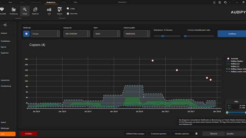
Task: Click Screenshot speichern
Action: click(159, 134)
